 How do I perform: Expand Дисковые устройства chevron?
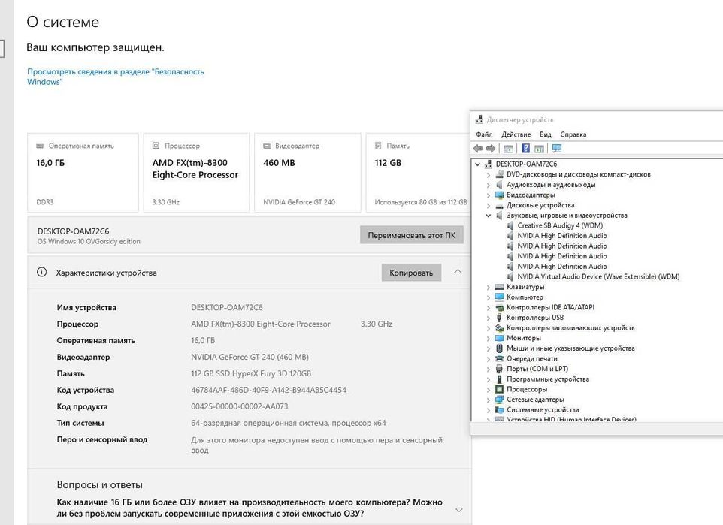click(489, 205)
